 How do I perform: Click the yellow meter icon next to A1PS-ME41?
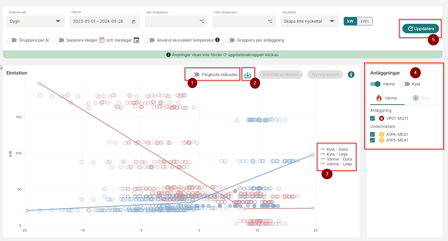(x=382, y=140)
